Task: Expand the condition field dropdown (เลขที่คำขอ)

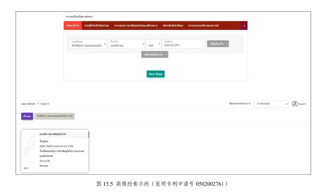Action: coord(126,44)
